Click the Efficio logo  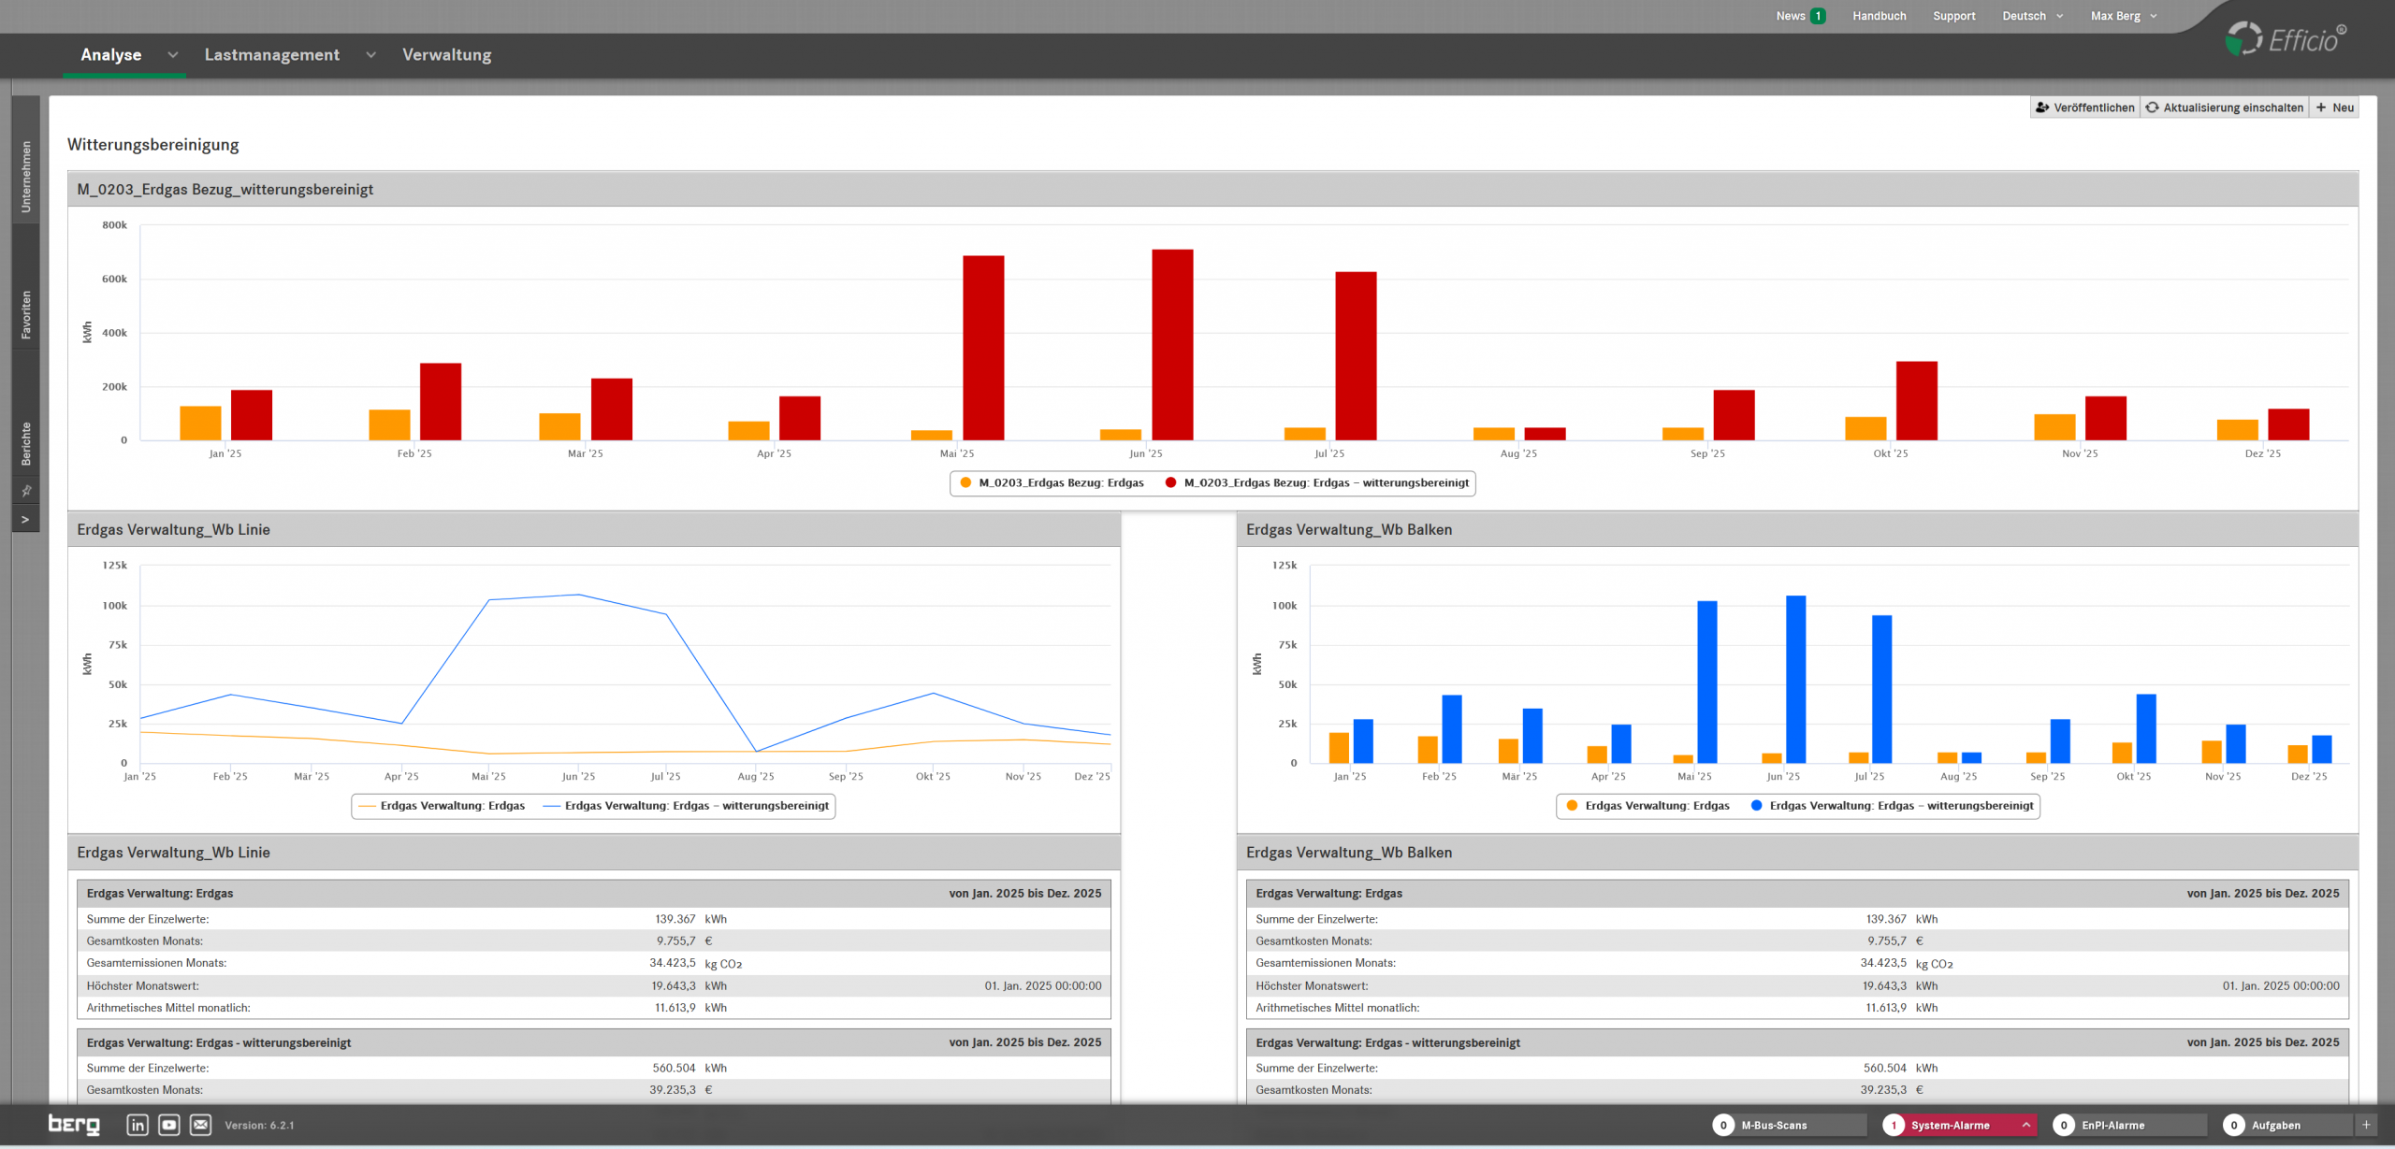click(x=2286, y=39)
